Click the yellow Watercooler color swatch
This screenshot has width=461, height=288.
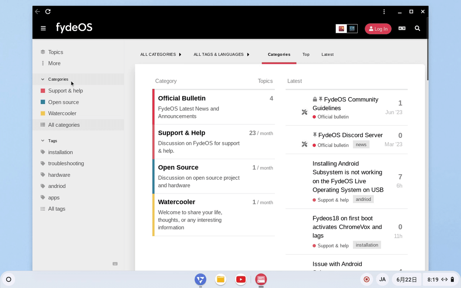point(43,113)
